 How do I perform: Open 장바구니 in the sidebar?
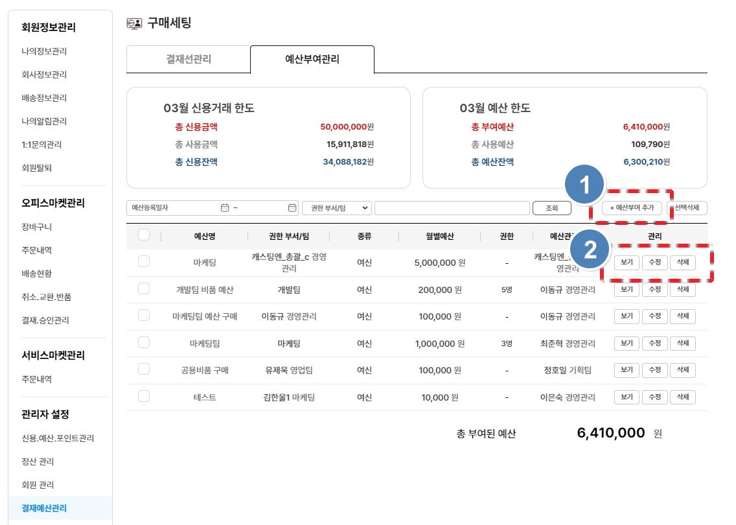coord(37,227)
